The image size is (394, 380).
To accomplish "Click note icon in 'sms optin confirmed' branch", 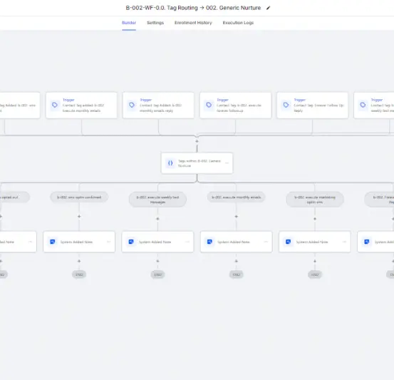I will pos(53,242).
